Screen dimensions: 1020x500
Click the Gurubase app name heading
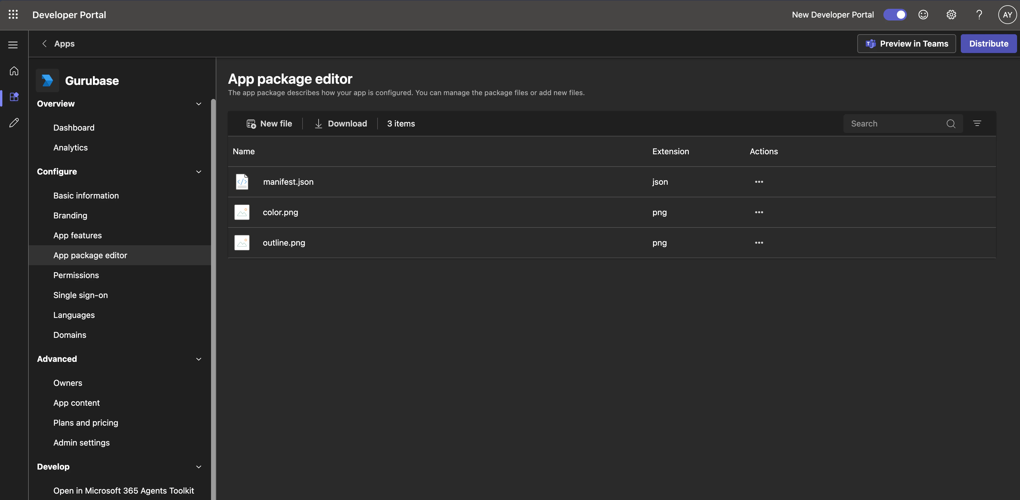coord(92,81)
